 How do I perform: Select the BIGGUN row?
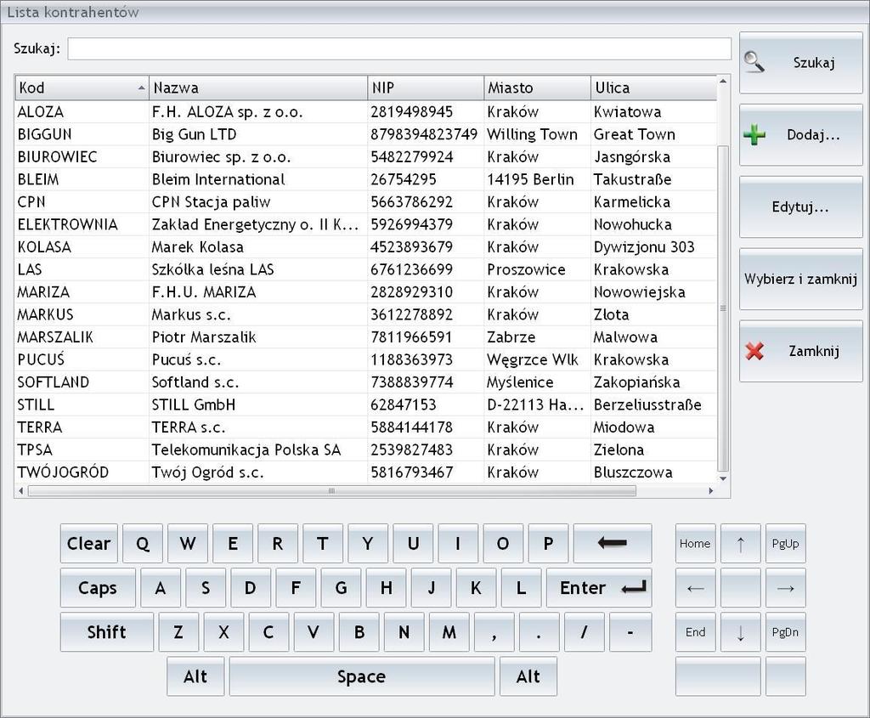366,134
